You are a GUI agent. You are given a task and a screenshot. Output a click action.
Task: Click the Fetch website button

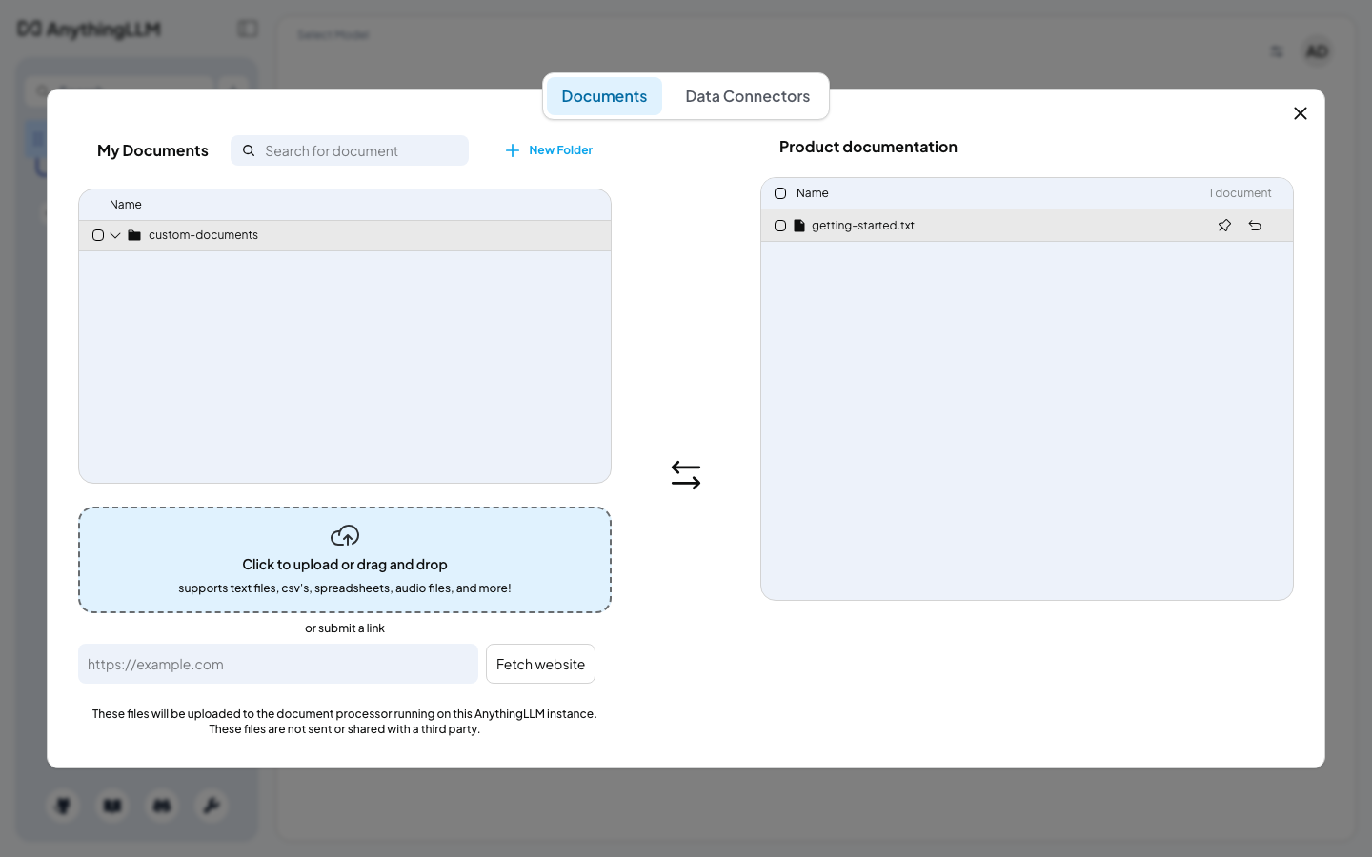(540, 664)
